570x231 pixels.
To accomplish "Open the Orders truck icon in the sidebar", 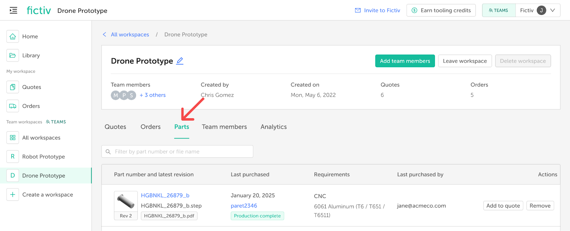I will (12, 106).
